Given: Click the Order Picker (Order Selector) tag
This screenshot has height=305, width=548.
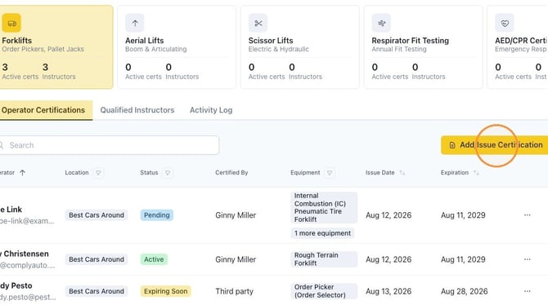Looking at the screenshot, I should click(x=324, y=291).
